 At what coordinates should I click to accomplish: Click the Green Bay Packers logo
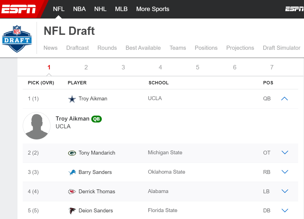point(72,153)
